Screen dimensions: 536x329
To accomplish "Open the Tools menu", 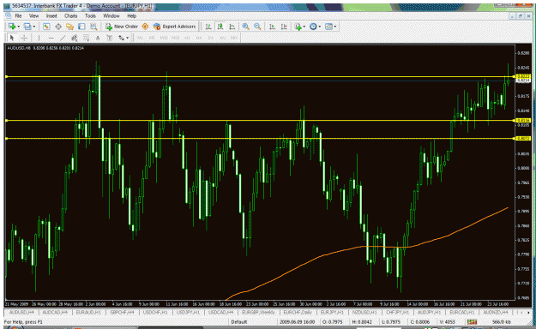I will pyautogui.click(x=90, y=15).
